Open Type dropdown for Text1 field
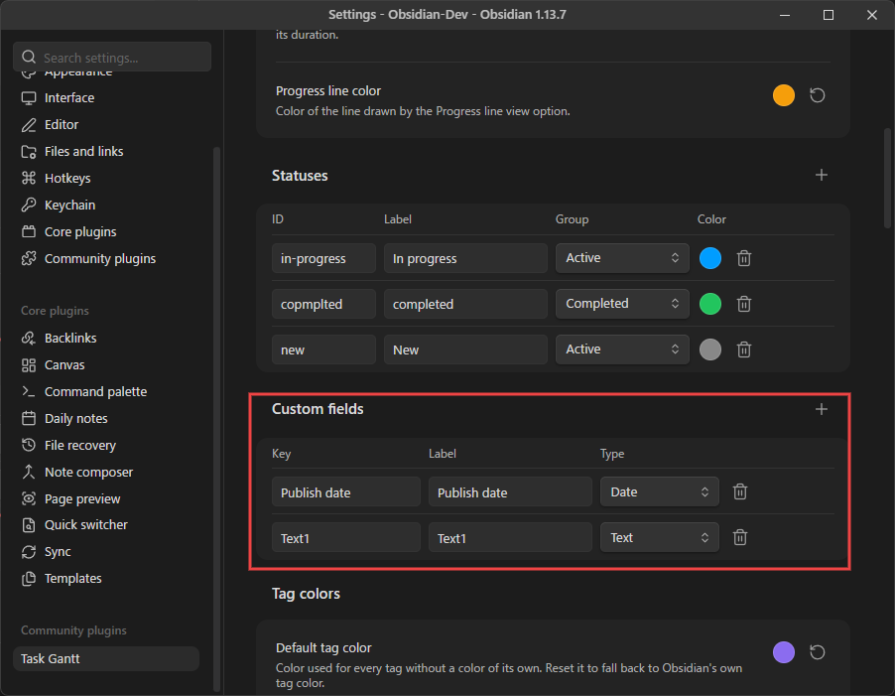The width and height of the screenshot is (895, 696). (659, 537)
